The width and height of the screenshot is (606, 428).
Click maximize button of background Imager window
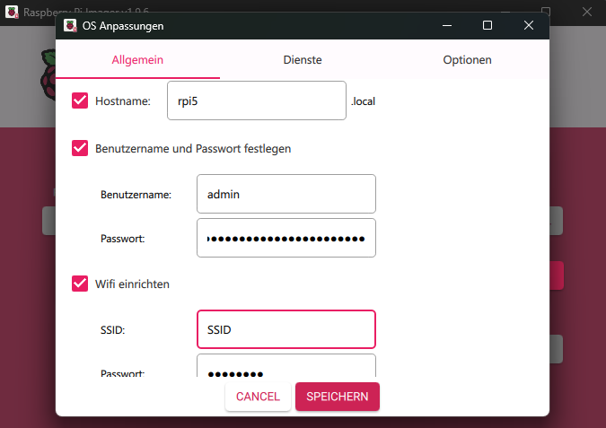click(546, 9)
